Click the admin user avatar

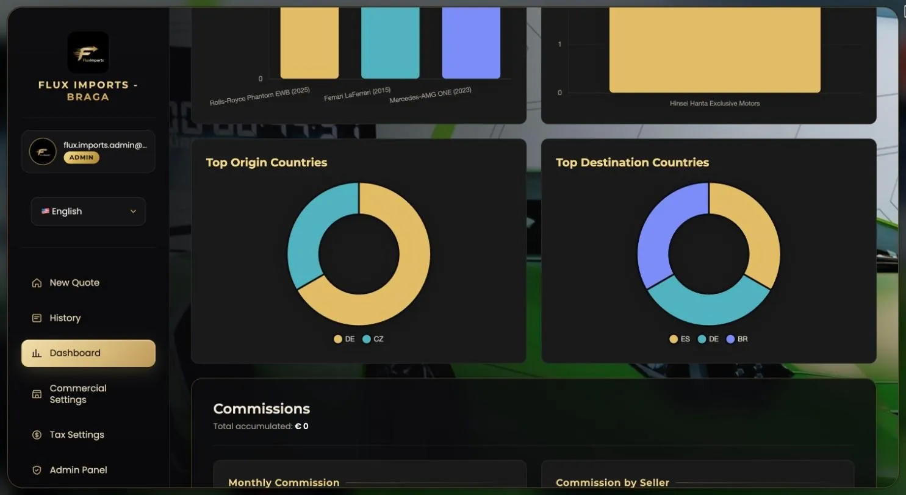[x=43, y=151]
